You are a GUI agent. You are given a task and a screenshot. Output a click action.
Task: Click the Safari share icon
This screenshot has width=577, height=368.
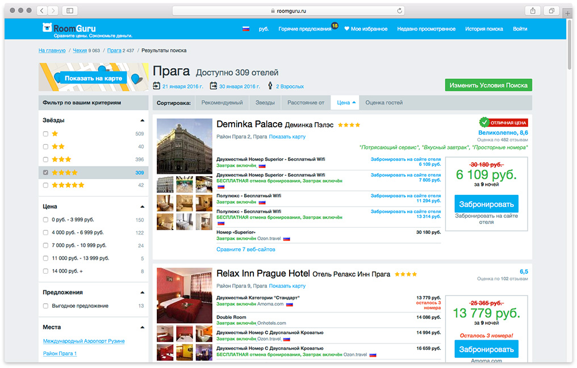coord(533,11)
